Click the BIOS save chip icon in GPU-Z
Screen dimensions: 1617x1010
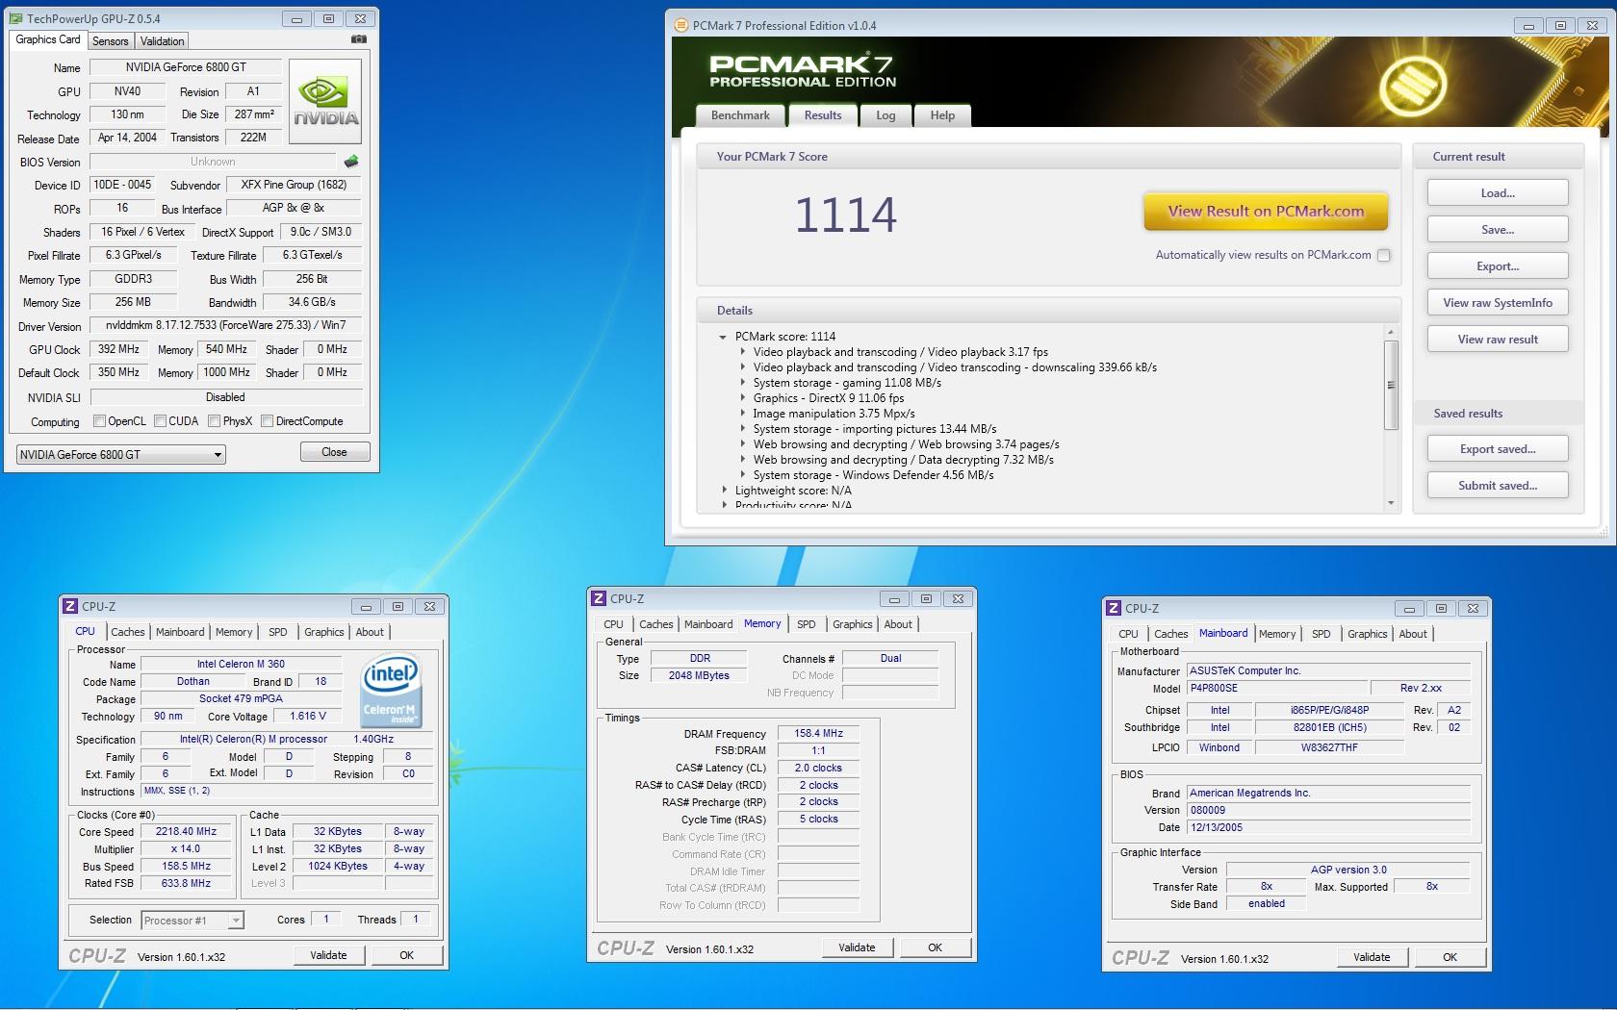click(350, 162)
